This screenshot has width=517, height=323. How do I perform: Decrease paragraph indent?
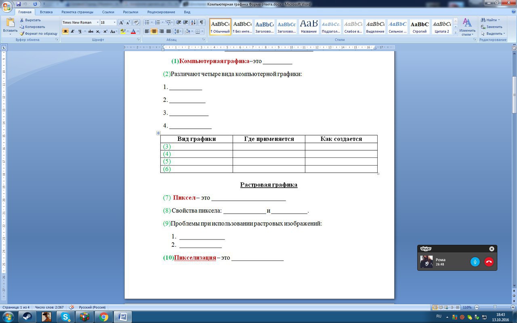(178, 23)
